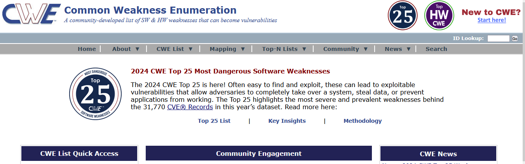
Task: Follow the Start here! link
Action: pyautogui.click(x=492, y=20)
